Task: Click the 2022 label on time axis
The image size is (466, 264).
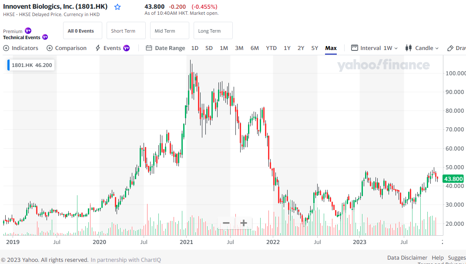Action: [273, 242]
